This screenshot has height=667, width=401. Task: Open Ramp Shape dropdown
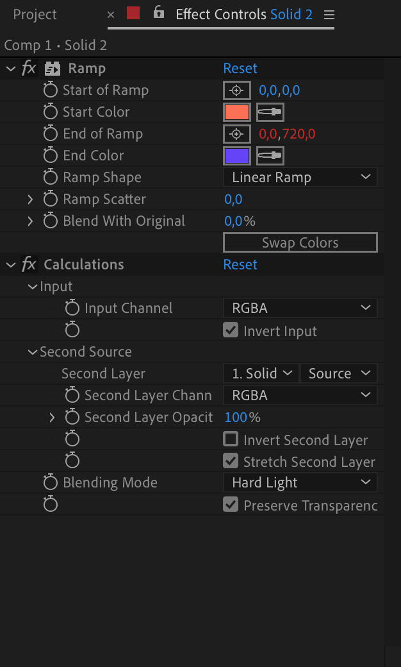pos(300,178)
